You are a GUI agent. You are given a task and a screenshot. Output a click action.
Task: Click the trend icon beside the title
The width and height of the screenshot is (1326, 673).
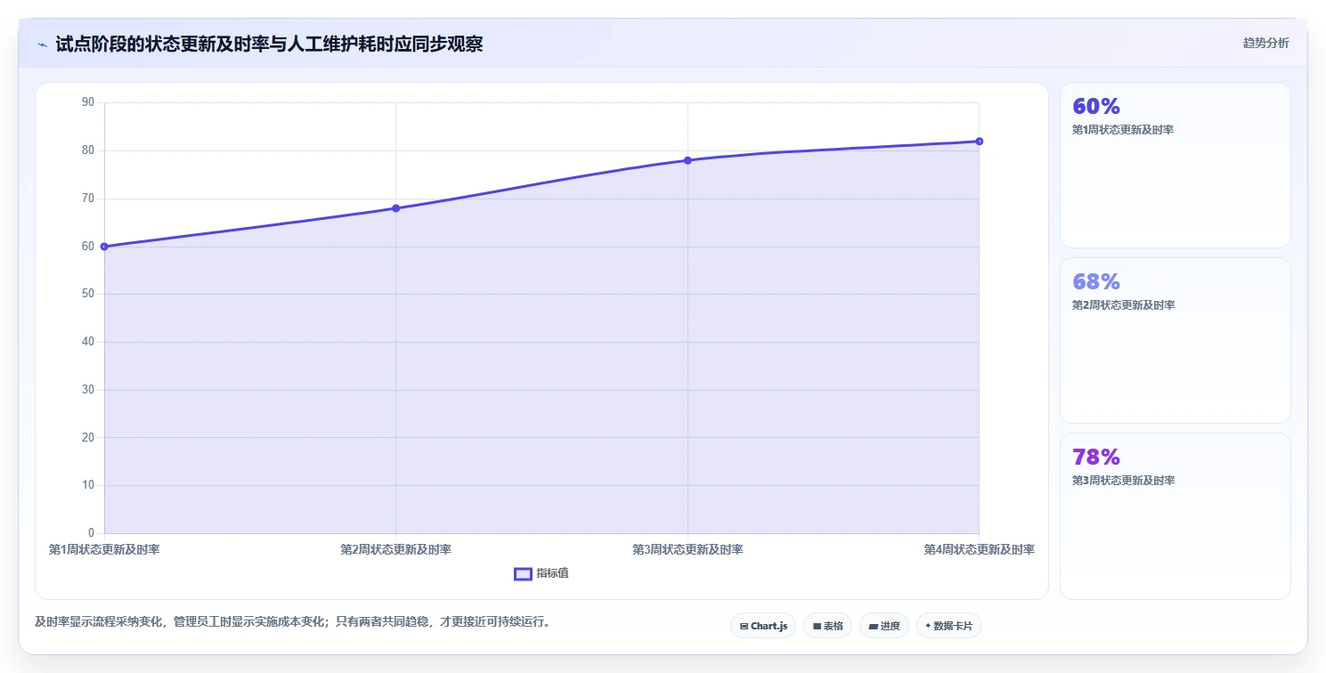coord(43,45)
